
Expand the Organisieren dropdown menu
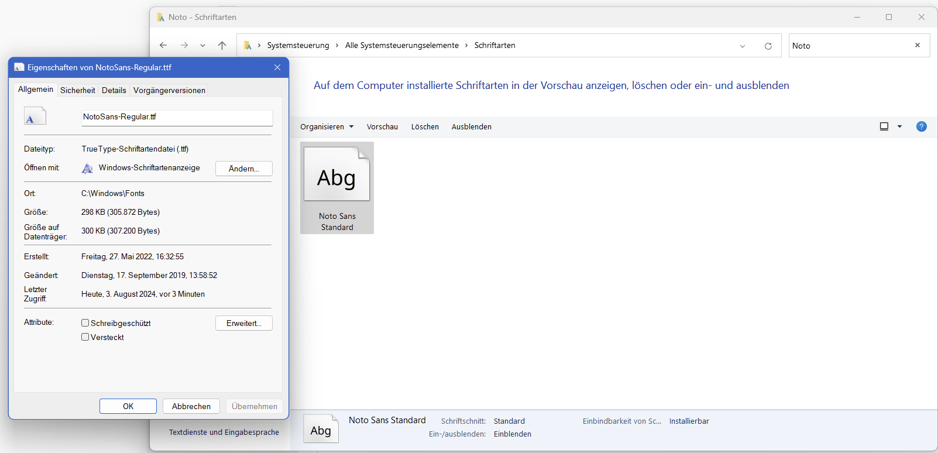coord(327,127)
